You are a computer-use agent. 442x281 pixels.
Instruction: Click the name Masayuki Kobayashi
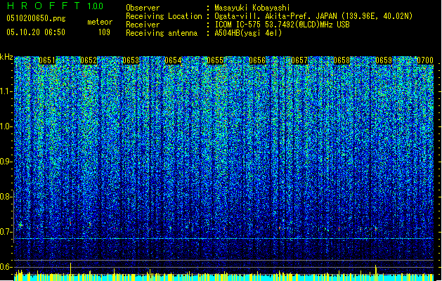click(x=252, y=8)
